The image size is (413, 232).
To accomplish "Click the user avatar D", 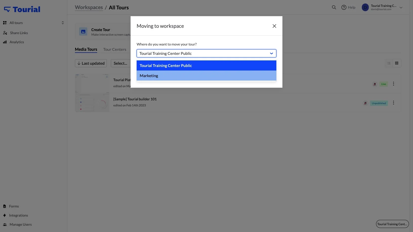I will 365,7.
